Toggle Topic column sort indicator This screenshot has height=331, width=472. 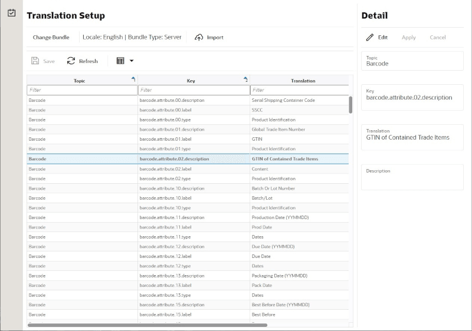pyautogui.click(x=133, y=80)
